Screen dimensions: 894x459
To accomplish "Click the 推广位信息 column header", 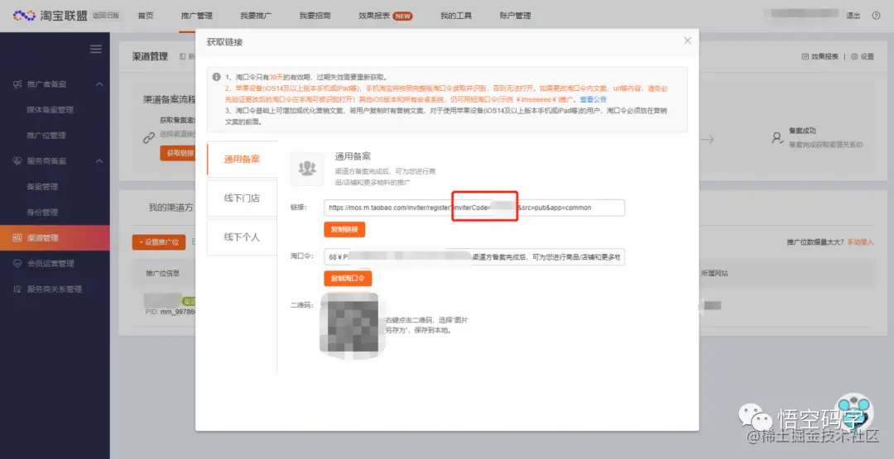I will click(163, 274).
